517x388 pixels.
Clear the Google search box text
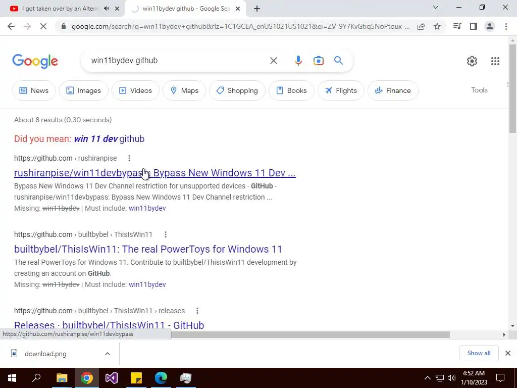(x=273, y=61)
